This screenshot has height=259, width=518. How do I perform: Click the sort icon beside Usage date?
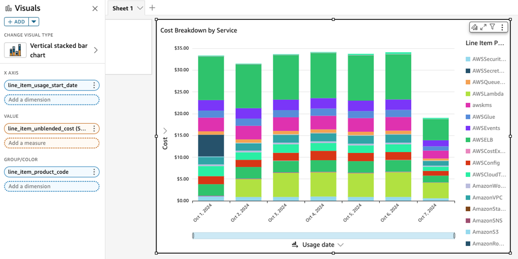tap(295, 245)
